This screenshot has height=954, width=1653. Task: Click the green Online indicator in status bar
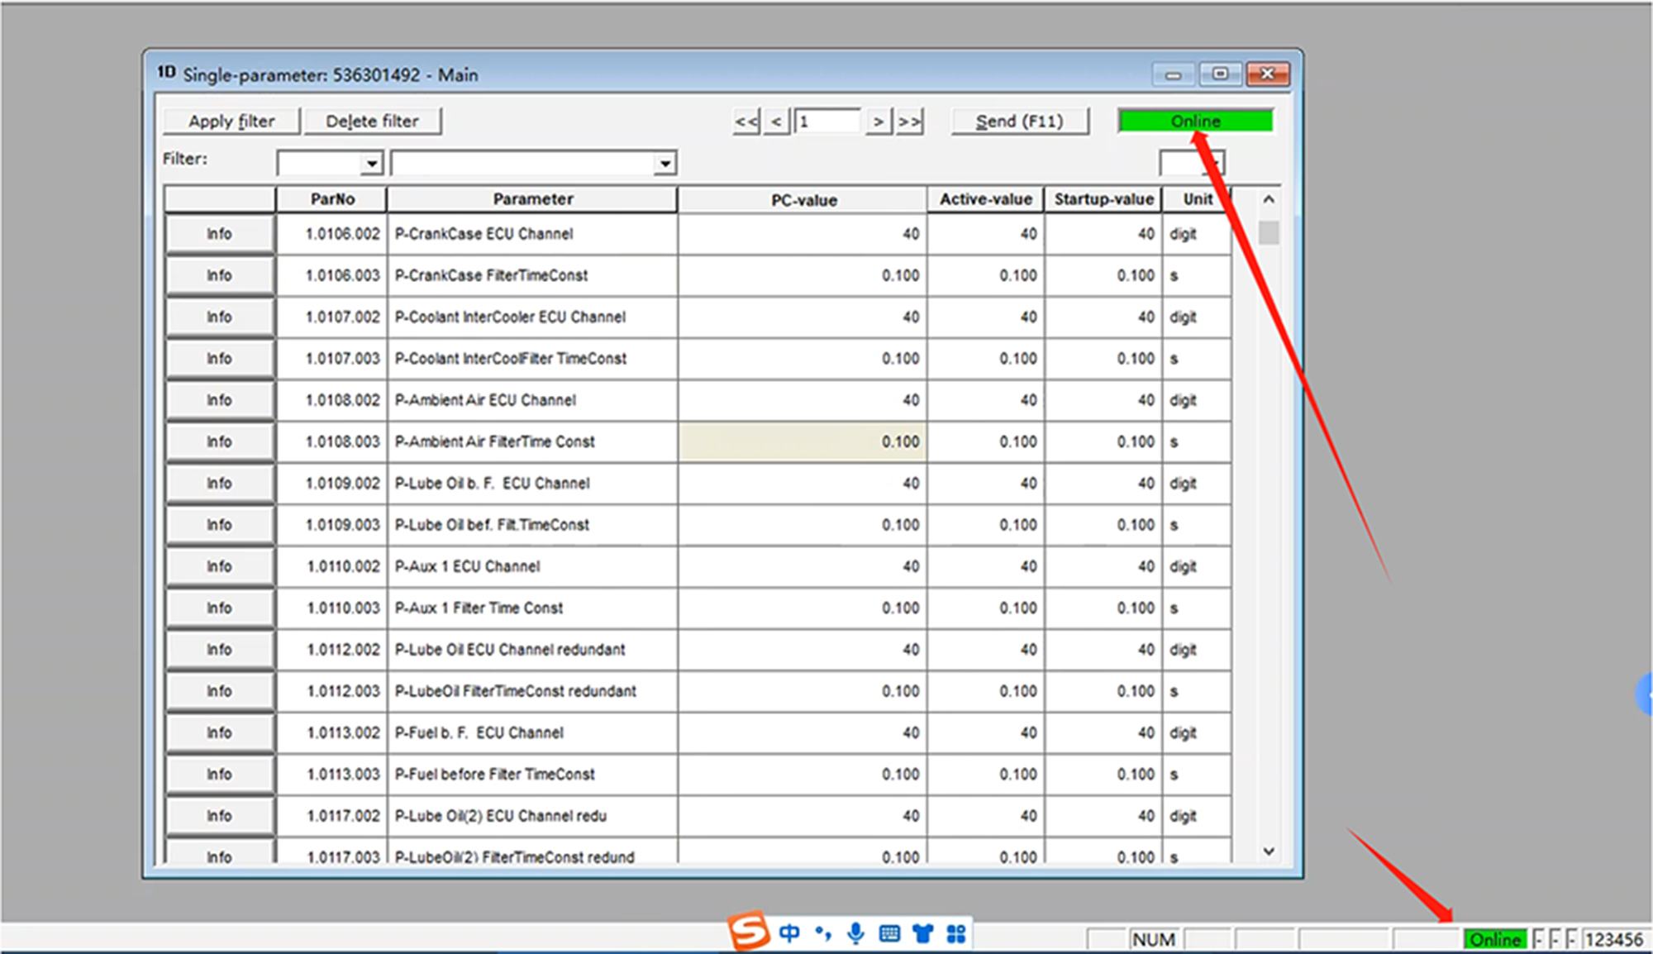(x=1497, y=939)
